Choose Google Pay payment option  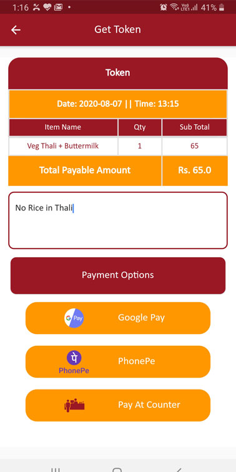click(118, 318)
